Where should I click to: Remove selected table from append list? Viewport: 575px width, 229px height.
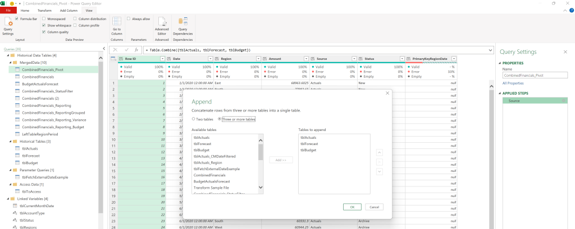tap(380, 162)
